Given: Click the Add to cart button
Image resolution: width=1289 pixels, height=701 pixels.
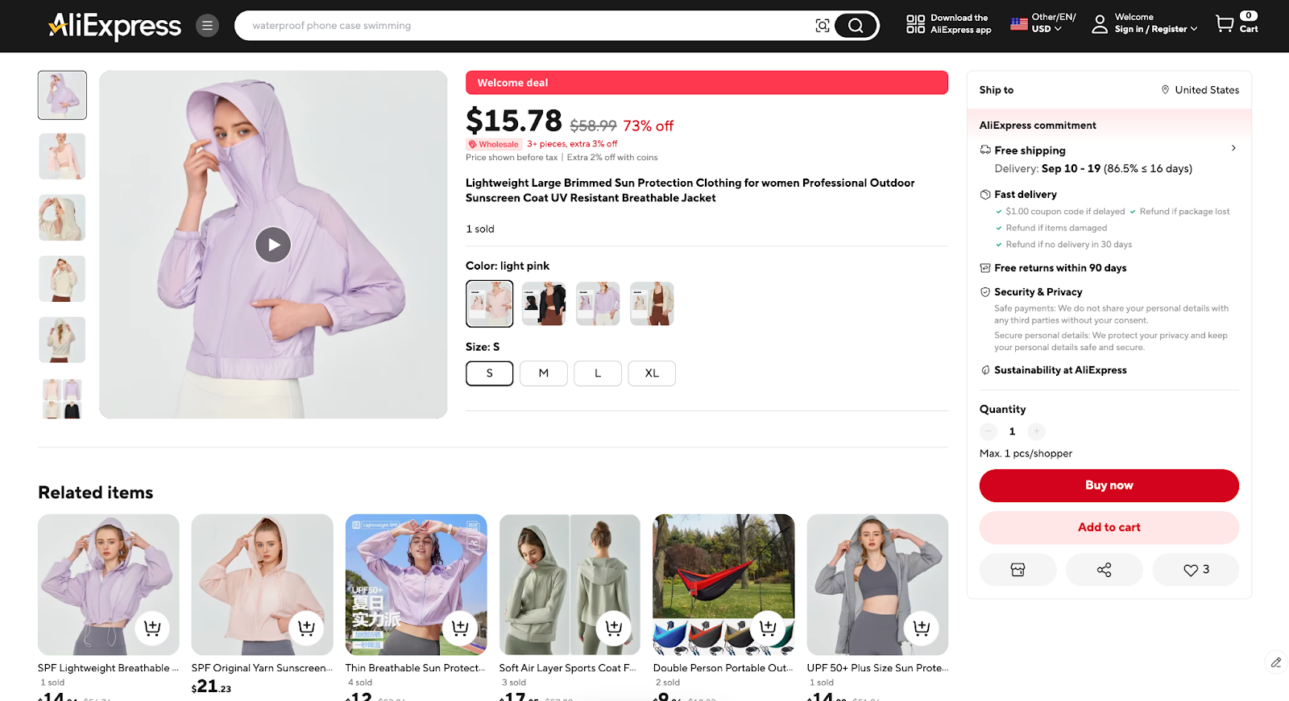Looking at the screenshot, I should (1109, 527).
